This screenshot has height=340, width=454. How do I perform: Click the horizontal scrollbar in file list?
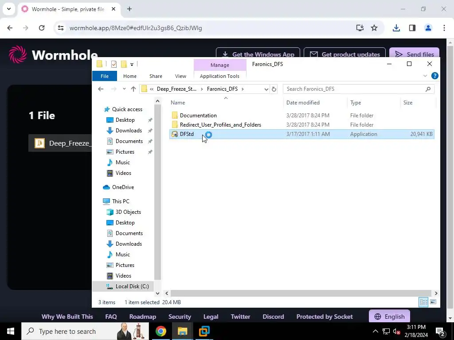tap(301, 293)
